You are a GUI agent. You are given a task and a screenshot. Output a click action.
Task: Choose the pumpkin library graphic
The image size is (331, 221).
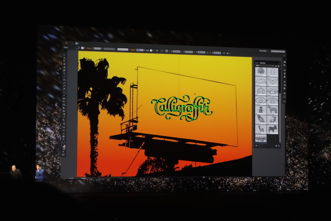coord(261,90)
